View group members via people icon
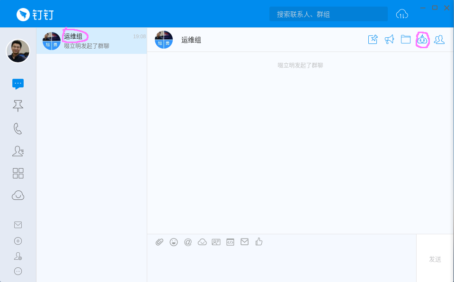The width and height of the screenshot is (454, 282). (x=439, y=40)
